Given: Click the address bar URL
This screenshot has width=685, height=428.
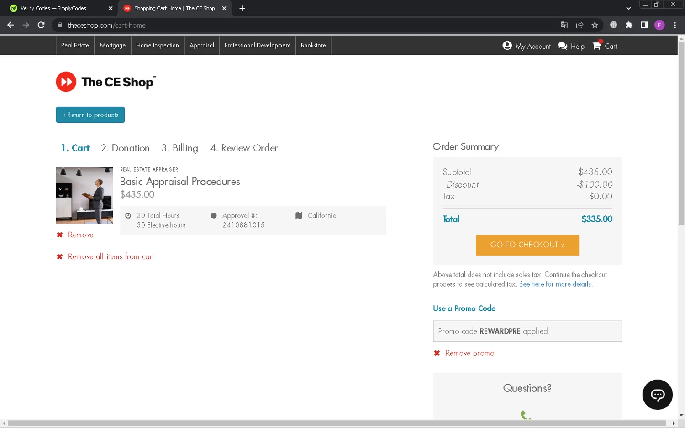Looking at the screenshot, I should click(x=106, y=25).
